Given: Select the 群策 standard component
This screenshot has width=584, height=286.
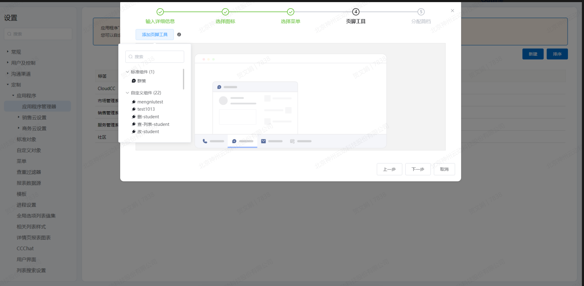Looking at the screenshot, I should click(x=141, y=81).
